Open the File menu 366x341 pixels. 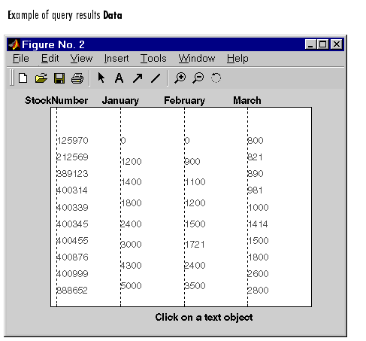coord(21,59)
